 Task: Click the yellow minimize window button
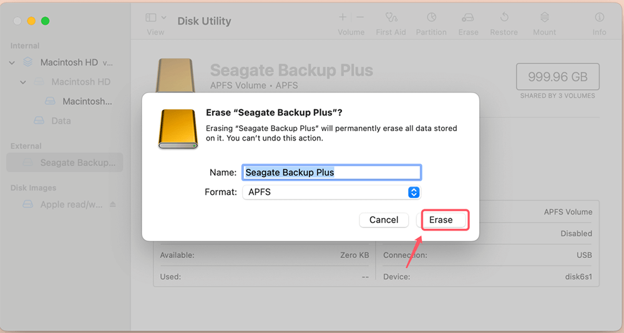[31, 21]
